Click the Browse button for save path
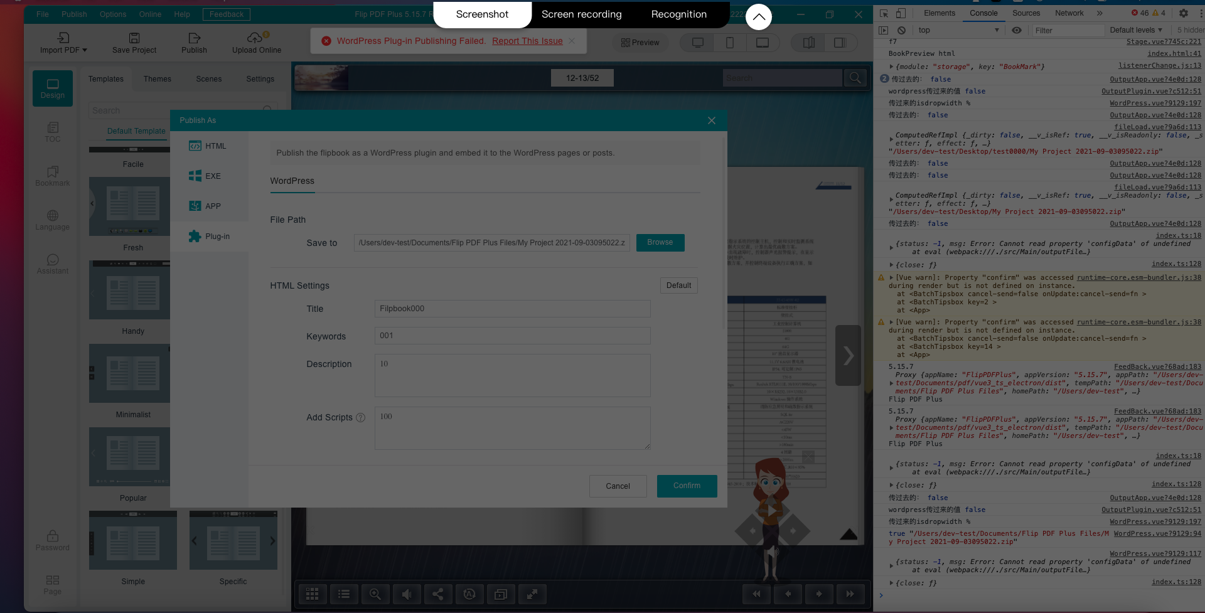The image size is (1205, 613). pos(660,243)
